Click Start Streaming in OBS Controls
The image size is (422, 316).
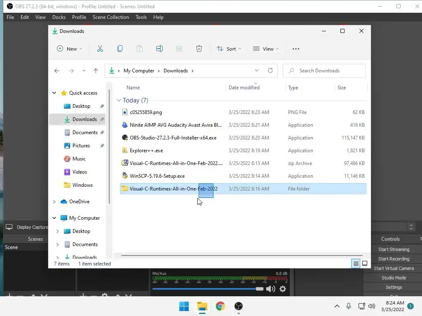[x=394, y=249]
